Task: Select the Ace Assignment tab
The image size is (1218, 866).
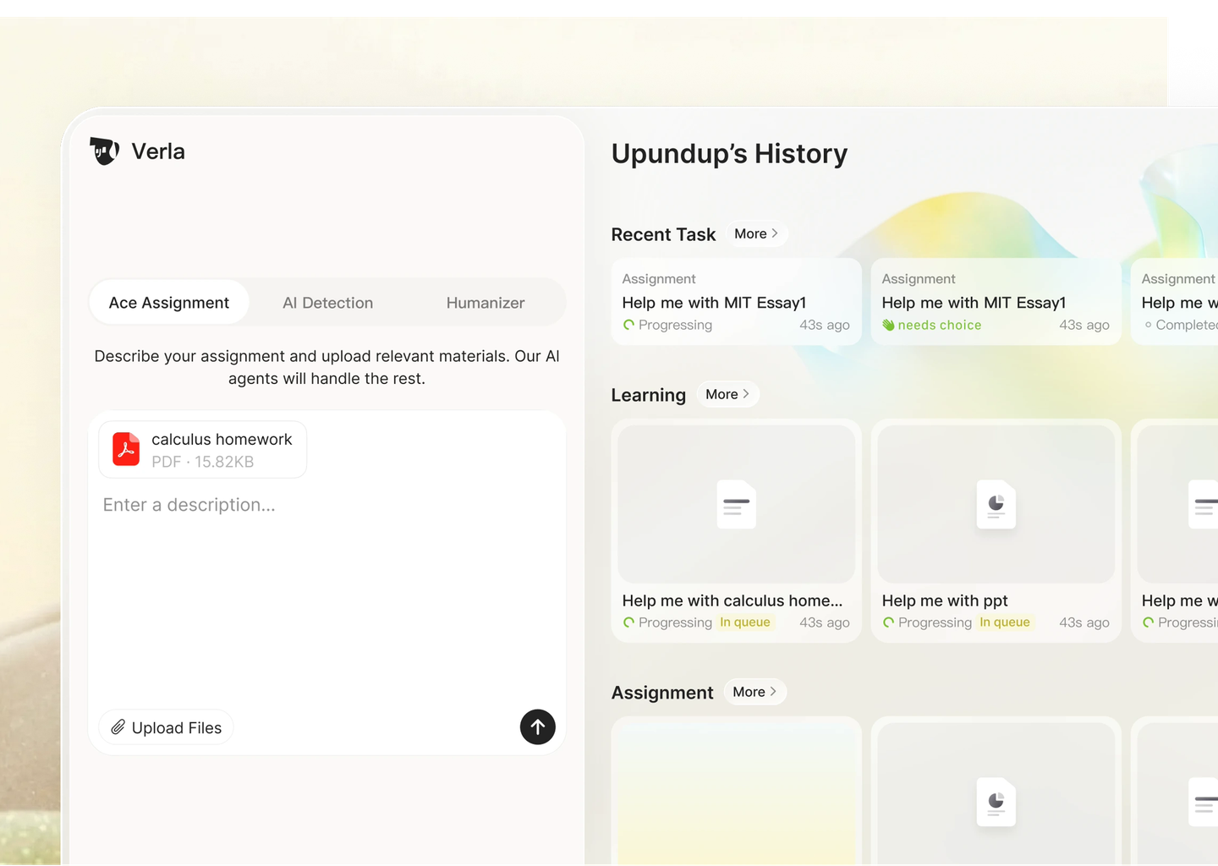Action: click(x=169, y=303)
